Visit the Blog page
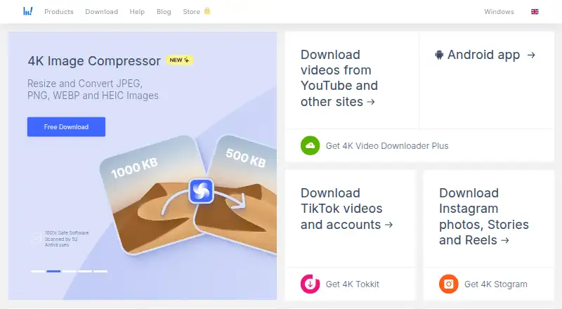Image resolution: width=562 pixels, height=309 pixels. click(164, 12)
